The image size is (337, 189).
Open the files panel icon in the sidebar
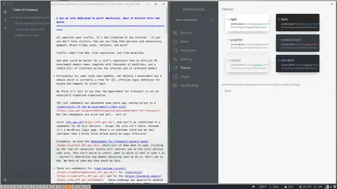pyautogui.click(x=5, y=12)
